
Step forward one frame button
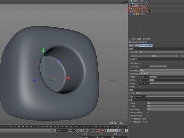click(x=85, y=131)
